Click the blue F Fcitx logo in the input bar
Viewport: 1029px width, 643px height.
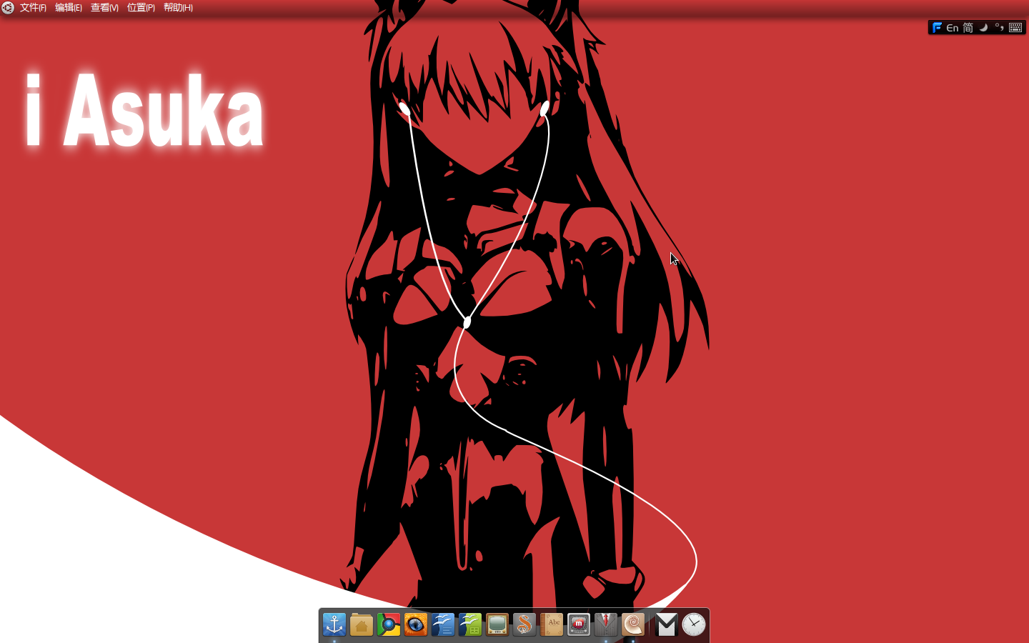click(x=937, y=28)
